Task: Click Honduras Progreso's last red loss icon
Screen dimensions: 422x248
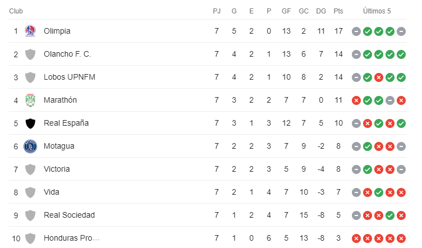Action: (401, 238)
